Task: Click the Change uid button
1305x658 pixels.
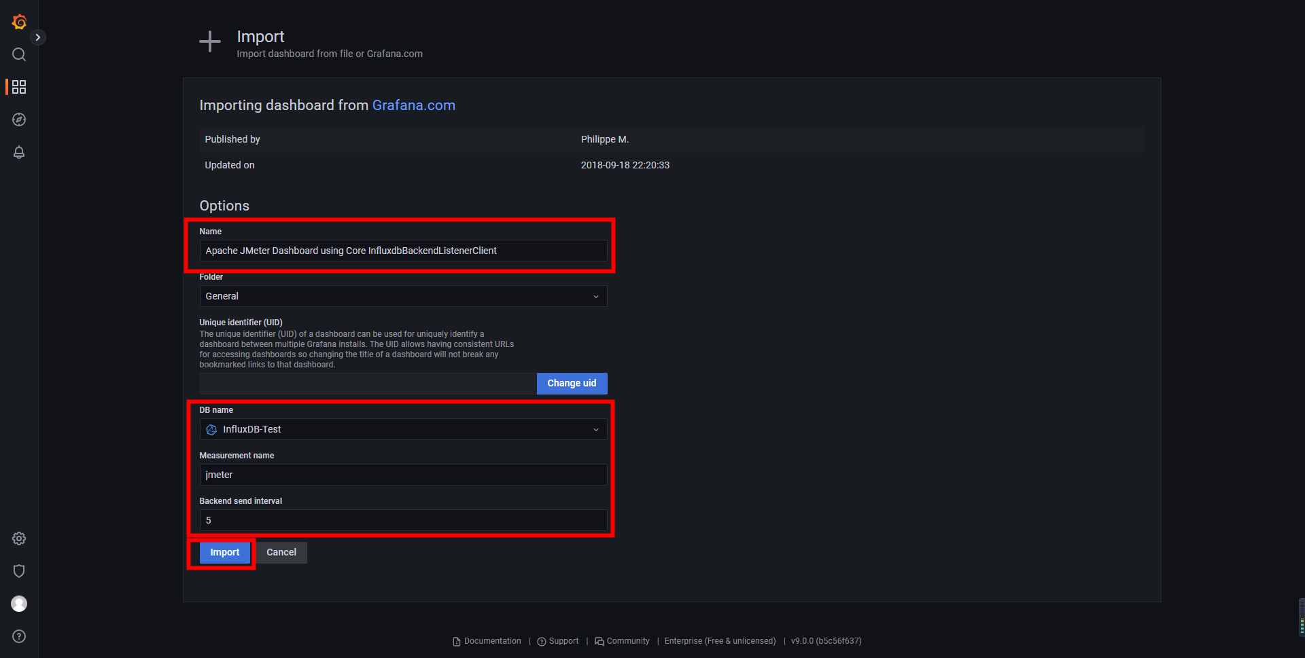Action: point(572,384)
